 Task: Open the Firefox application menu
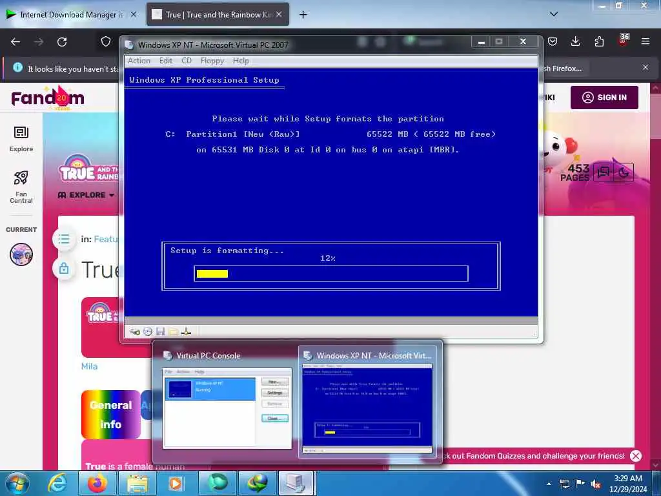(646, 41)
